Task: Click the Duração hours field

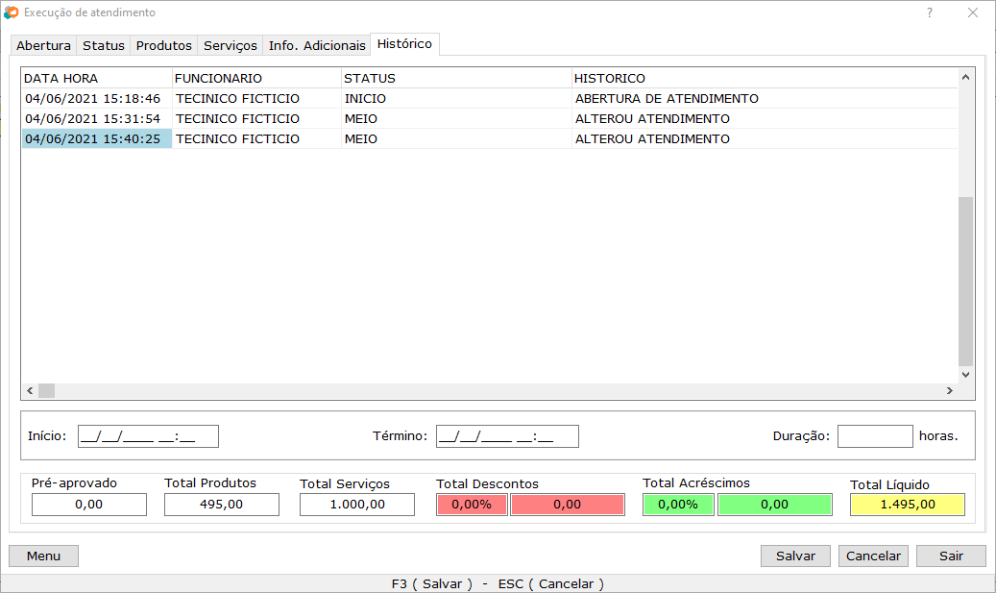Action: (874, 436)
